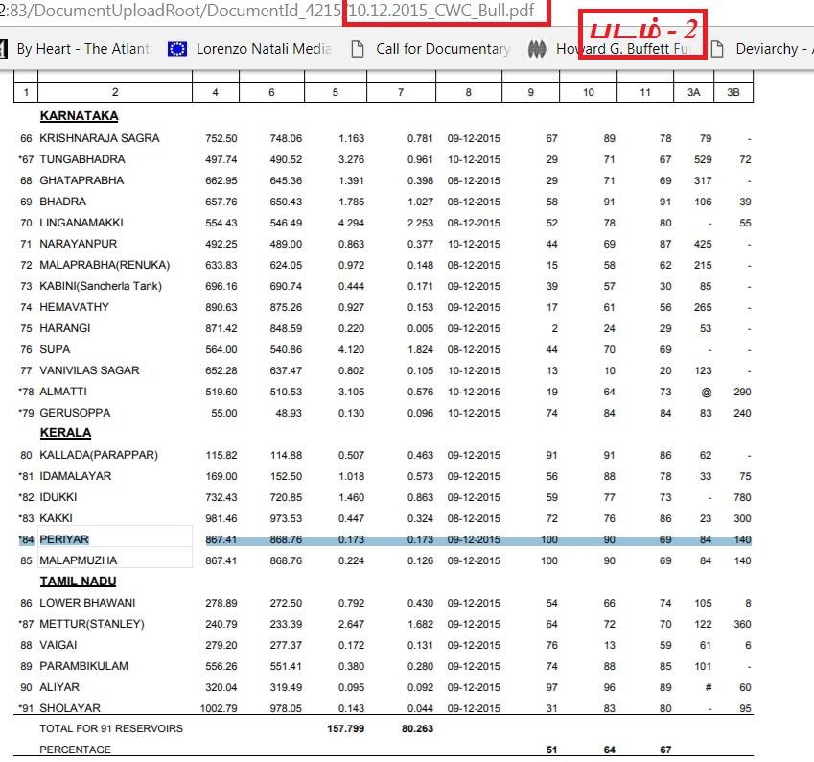
Task: Click the Howard G. Buffett bookmark favicon
Action: point(537,49)
